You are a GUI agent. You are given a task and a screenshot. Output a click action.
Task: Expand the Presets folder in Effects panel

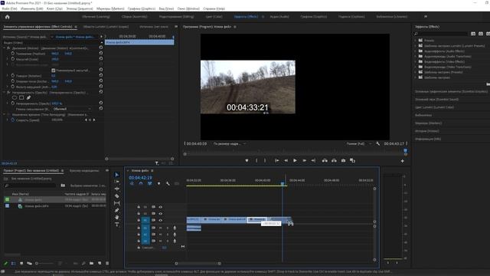click(416, 41)
